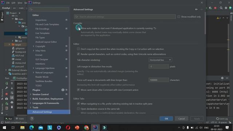The width and height of the screenshot is (233, 131).
Task: Expand Language Injections node
Action: tap(33, 68)
